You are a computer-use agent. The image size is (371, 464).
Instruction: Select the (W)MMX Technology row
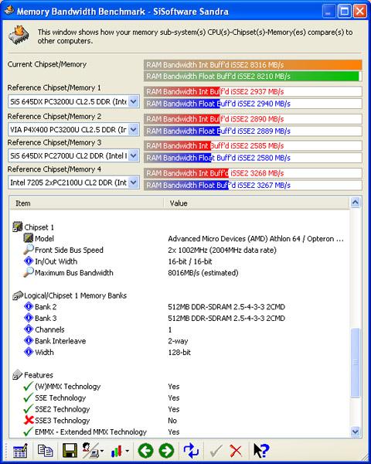coord(179,386)
